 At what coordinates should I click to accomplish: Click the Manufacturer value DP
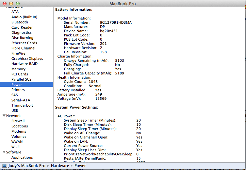click(x=102, y=27)
